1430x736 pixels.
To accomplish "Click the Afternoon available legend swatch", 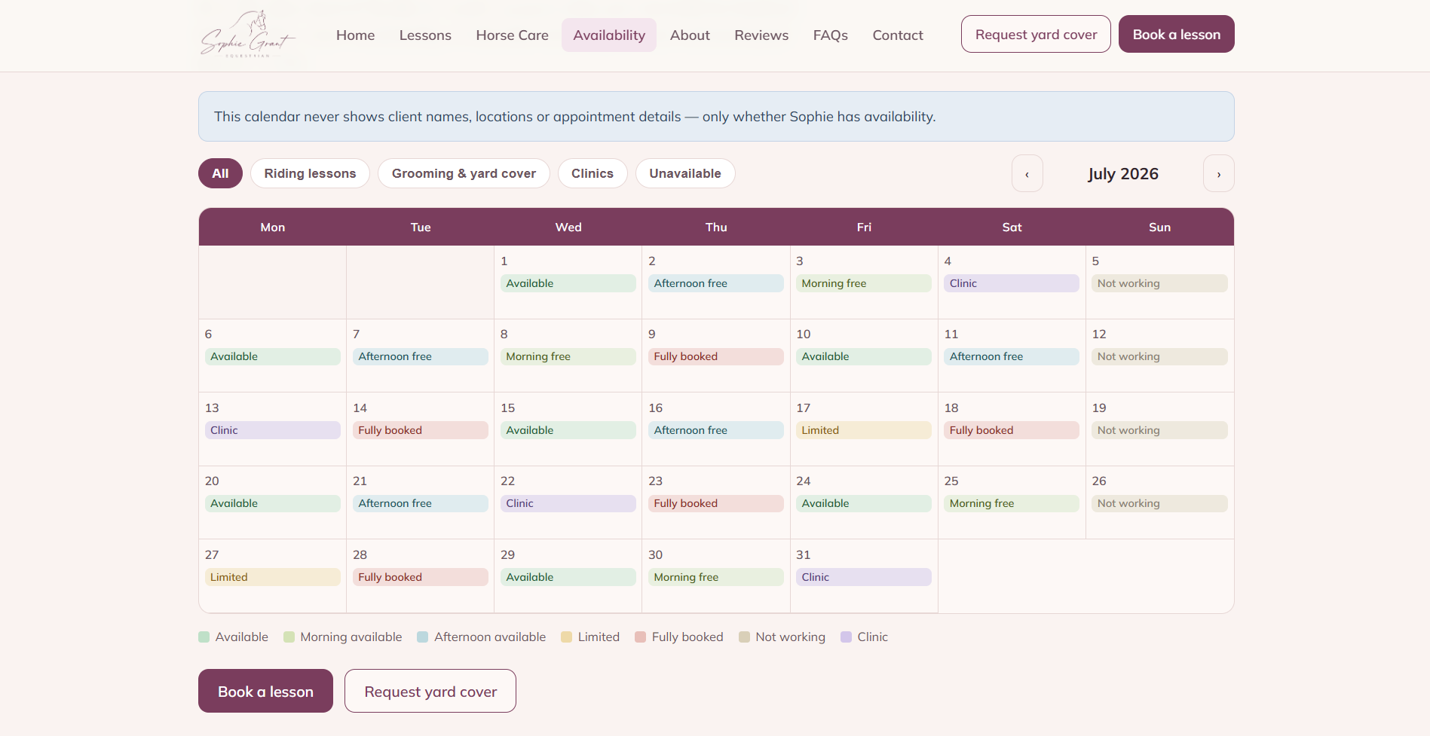I will point(422,637).
